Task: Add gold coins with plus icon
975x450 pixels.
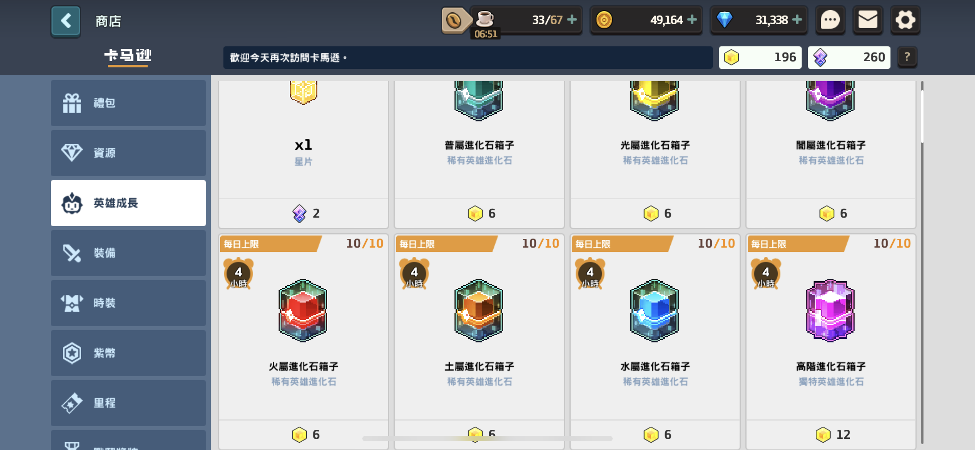Action: 692,20
